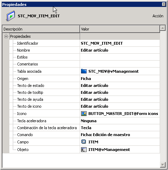Screen dimensions: 168x170
Task: Select the Nombre property row
Action: coord(85,50)
